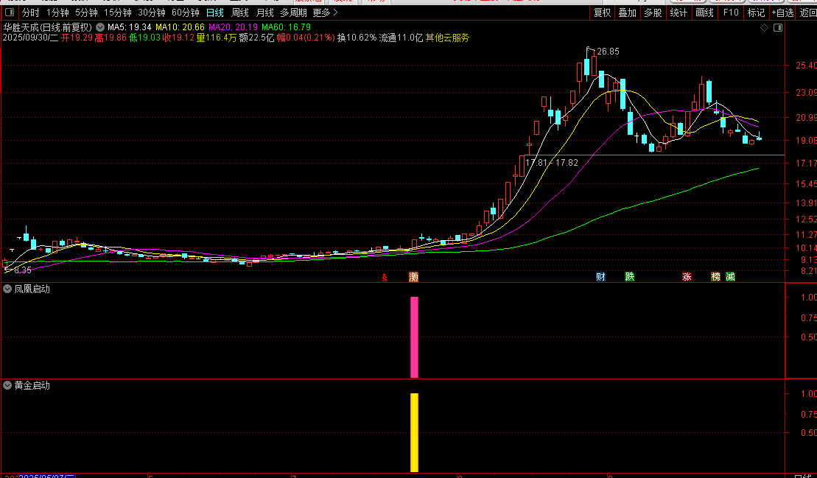Add stock via +自选 button
The width and height of the screenshot is (817, 478).
pos(782,13)
